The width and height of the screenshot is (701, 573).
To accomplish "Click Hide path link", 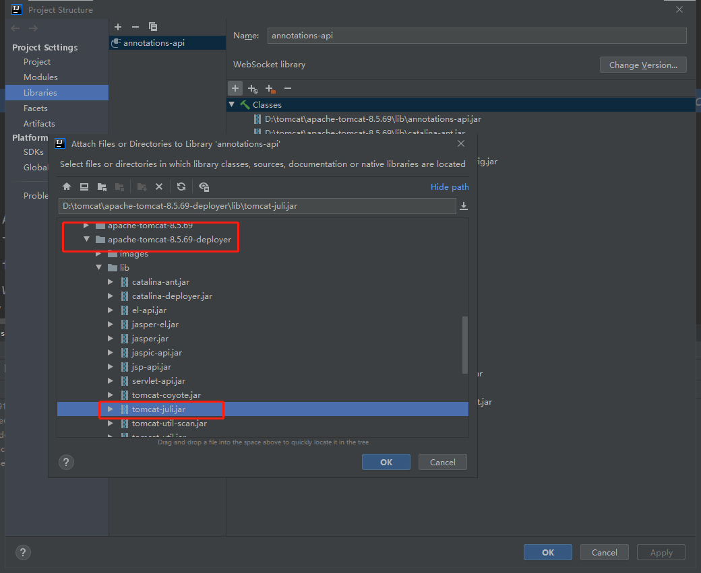I will 450,187.
